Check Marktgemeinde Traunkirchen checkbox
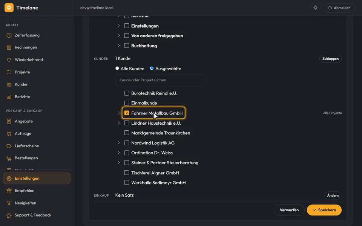This screenshot has width=362, height=226. [127, 133]
